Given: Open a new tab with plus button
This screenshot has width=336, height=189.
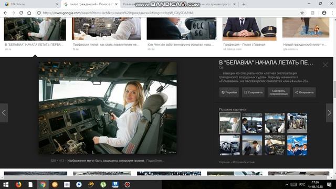Looking at the screenshot, I should pos(244,4).
